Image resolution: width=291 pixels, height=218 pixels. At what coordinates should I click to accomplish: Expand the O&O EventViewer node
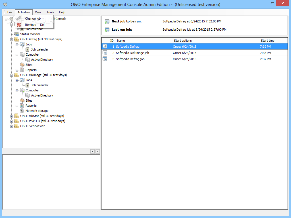coord(11,126)
